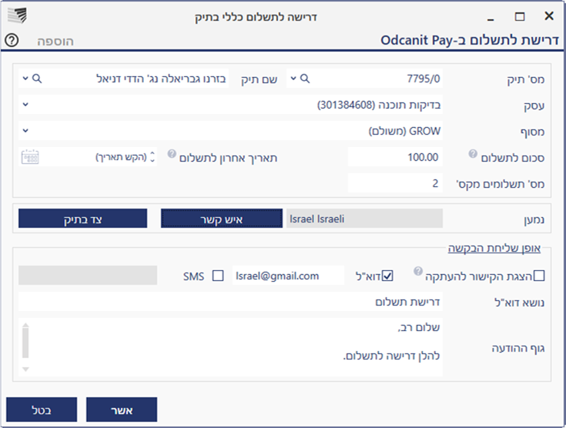566x428 pixels.
Task: Close the dialog window
Action: tap(549, 16)
